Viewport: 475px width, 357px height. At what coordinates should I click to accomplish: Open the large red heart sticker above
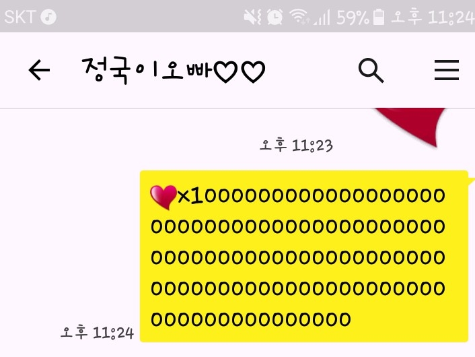point(410,126)
